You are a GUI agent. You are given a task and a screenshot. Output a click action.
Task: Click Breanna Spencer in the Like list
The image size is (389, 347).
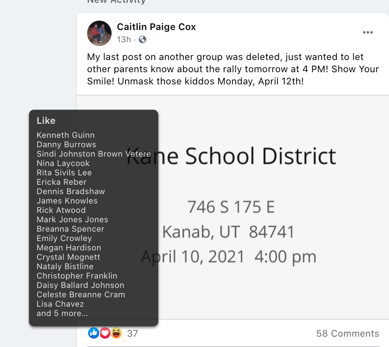click(x=70, y=229)
